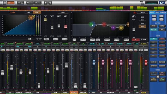Click the HPF frequency slider handle
The image size is (167, 94).
(x=134, y=30)
